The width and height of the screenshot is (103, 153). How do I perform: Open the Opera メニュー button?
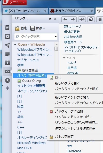[x=15, y=2]
